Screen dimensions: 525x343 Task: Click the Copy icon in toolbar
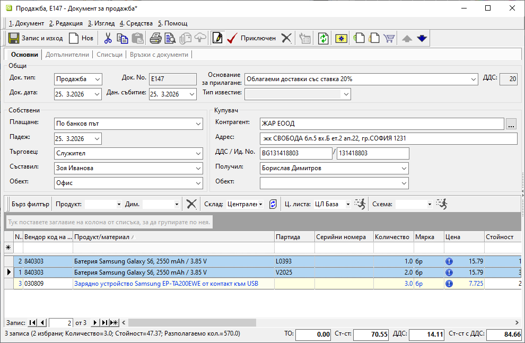122,38
